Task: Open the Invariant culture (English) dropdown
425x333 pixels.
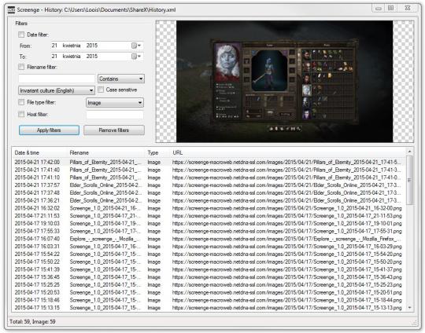Action: click(x=57, y=90)
